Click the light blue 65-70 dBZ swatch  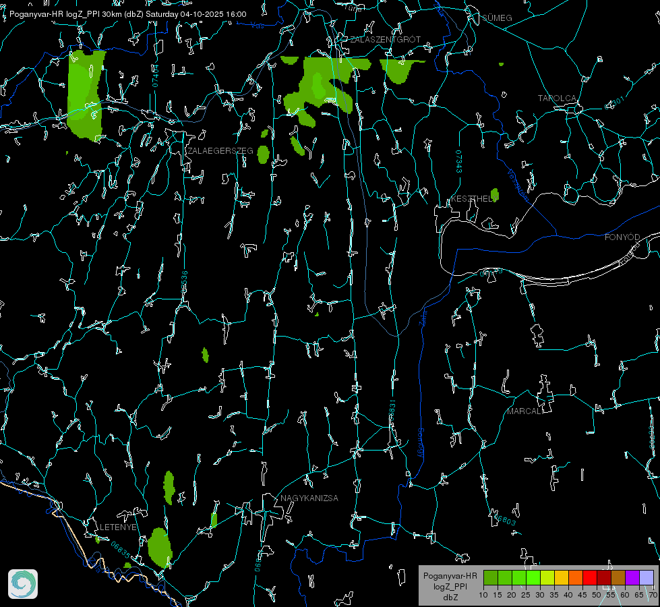point(646,577)
